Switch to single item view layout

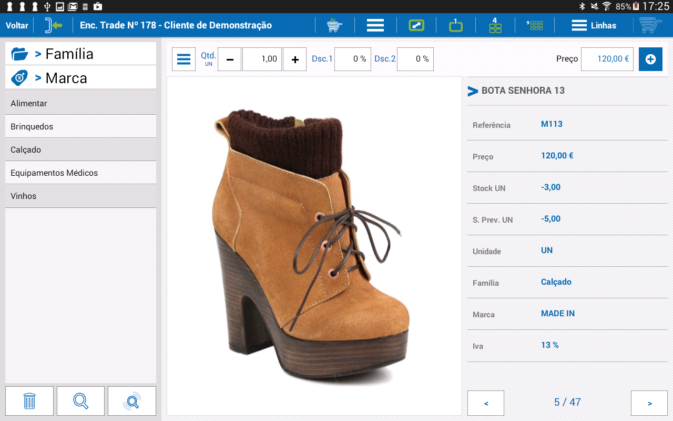pos(456,25)
